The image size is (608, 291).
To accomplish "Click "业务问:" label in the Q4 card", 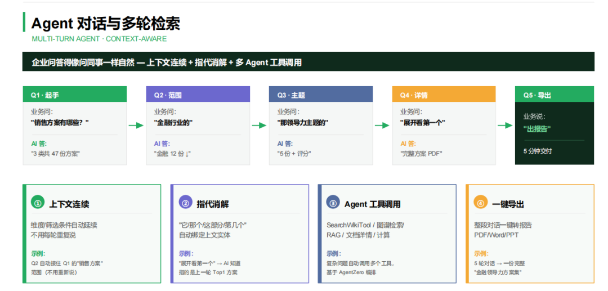I will (411, 112).
